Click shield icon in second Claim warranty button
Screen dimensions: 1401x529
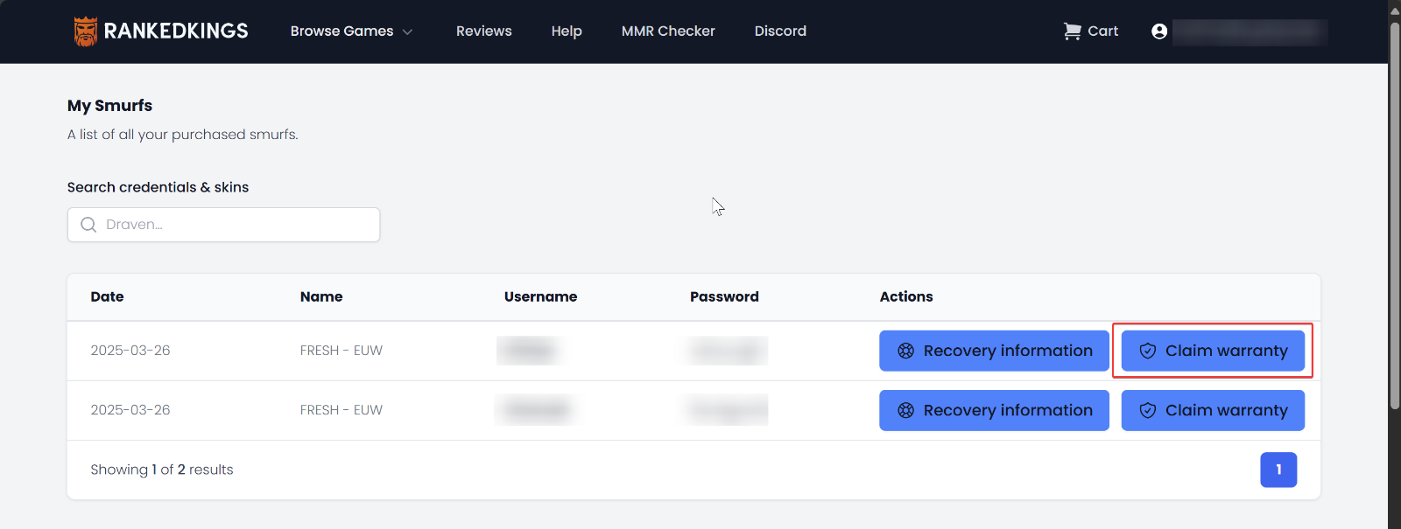pos(1147,410)
